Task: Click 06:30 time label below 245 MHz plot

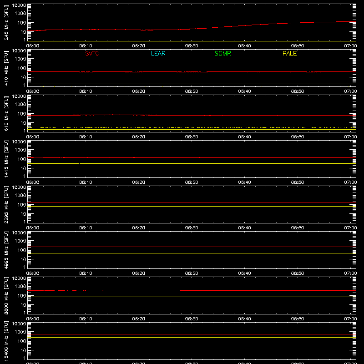Action: [192, 46]
